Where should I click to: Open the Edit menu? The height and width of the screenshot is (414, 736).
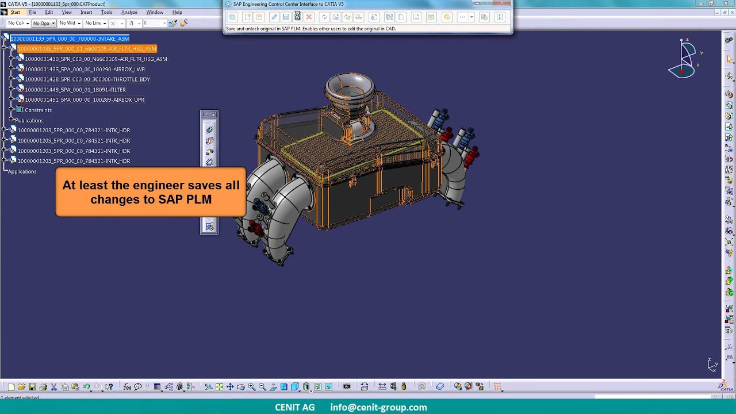click(49, 12)
